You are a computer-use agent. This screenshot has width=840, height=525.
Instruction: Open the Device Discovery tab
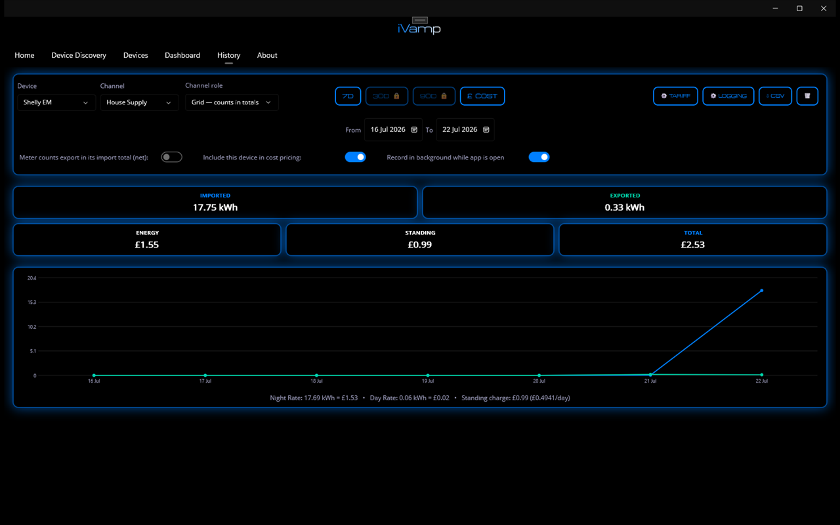pyautogui.click(x=79, y=55)
